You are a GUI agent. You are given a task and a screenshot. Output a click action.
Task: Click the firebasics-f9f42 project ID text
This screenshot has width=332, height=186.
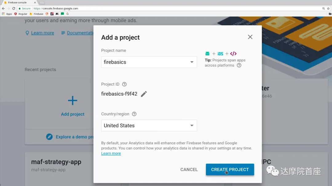(119, 94)
